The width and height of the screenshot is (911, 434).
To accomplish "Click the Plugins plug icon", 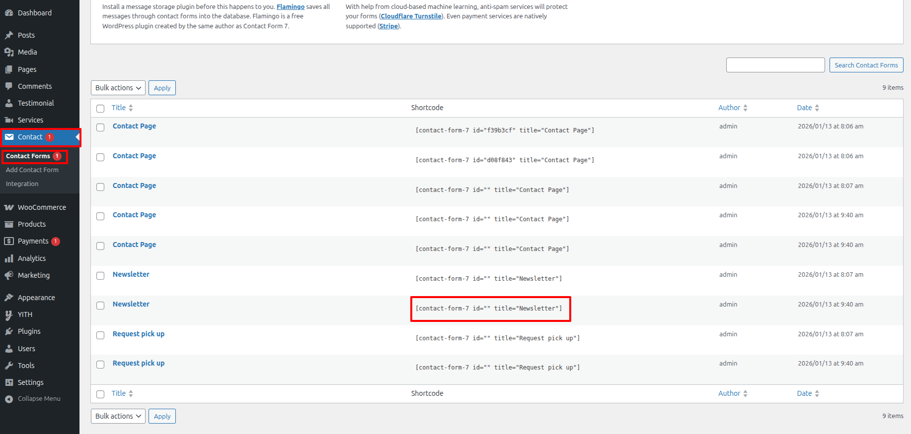I will pos(9,331).
